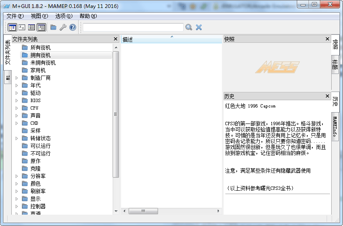Expand the 分辨率 tree node

click(x=17, y=176)
